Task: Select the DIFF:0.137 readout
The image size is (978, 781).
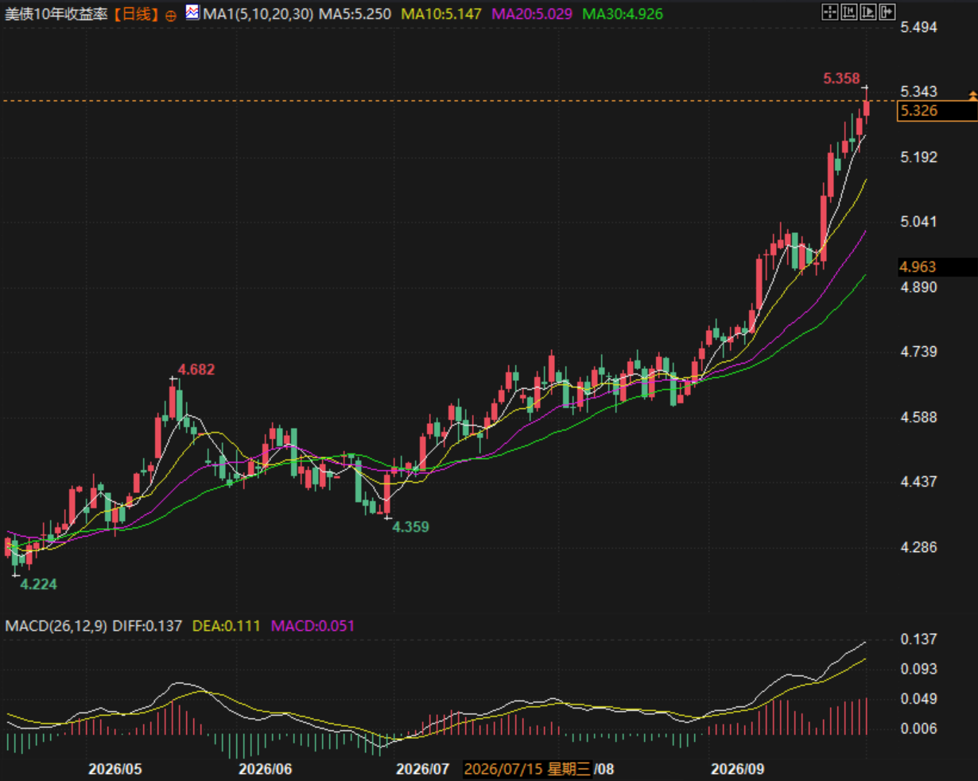Action: coord(147,626)
